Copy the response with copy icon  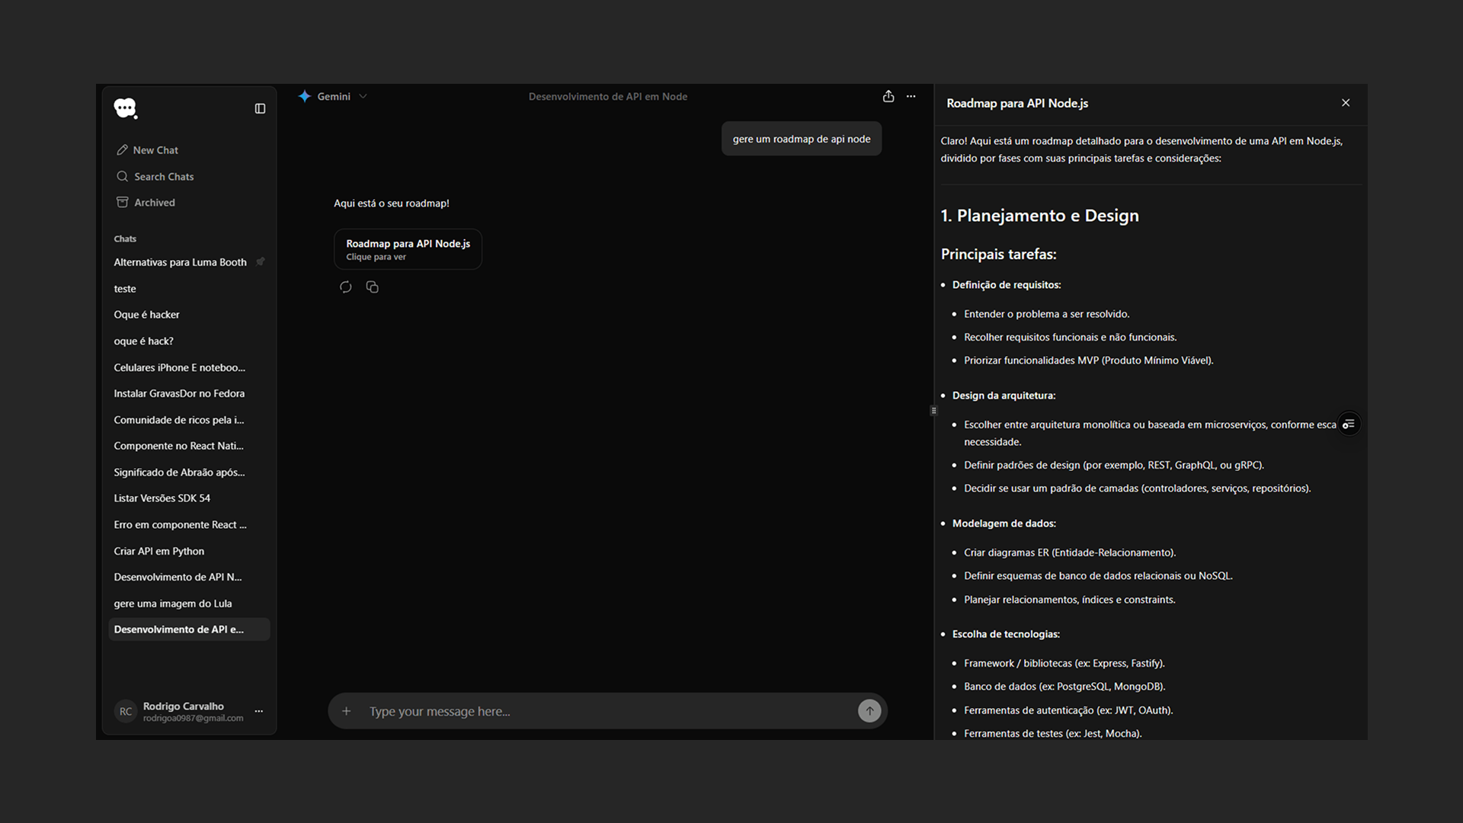(x=372, y=287)
